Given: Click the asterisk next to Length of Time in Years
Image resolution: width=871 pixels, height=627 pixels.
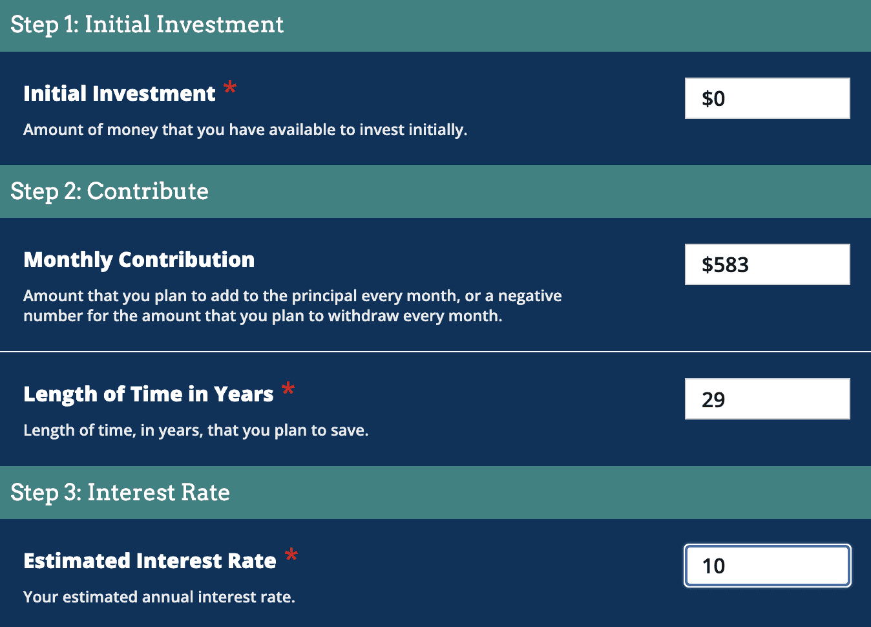Looking at the screenshot, I should [288, 388].
